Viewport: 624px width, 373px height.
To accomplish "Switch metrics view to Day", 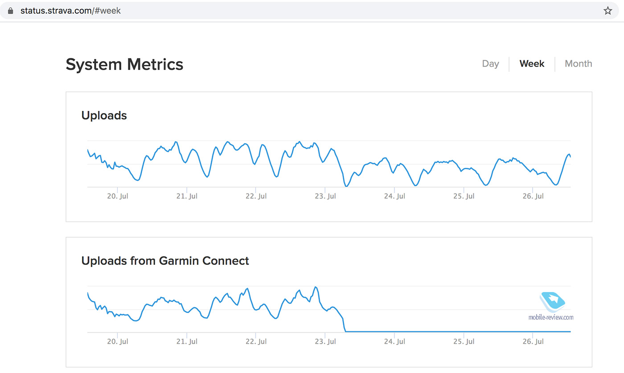I will (x=490, y=64).
